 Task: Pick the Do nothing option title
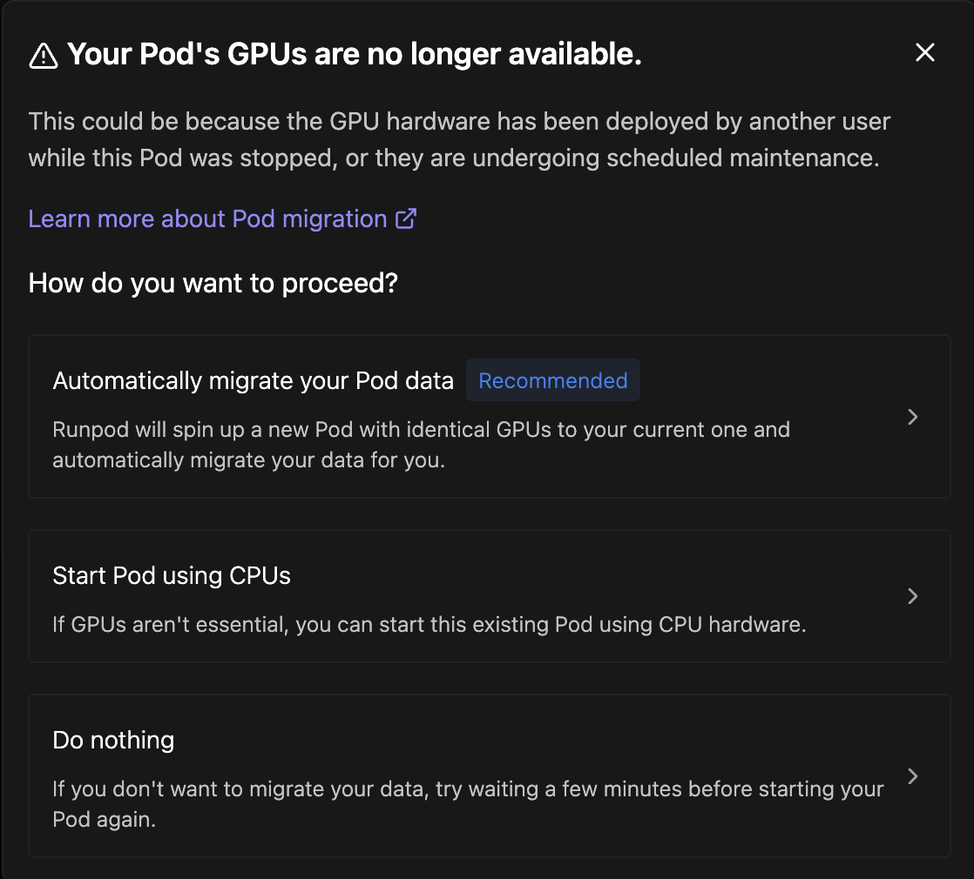[113, 740]
